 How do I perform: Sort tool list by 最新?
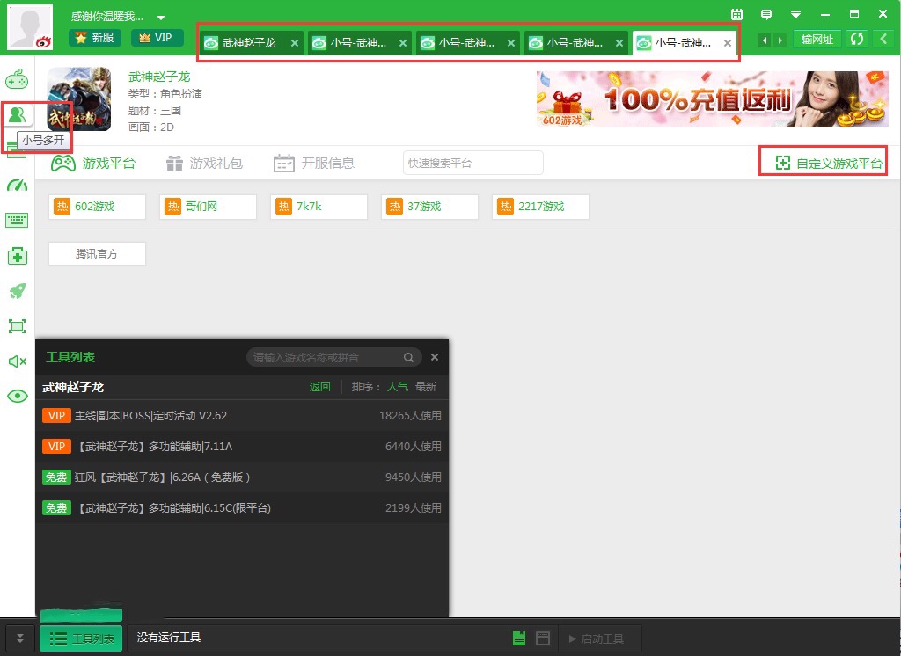coord(426,387)
